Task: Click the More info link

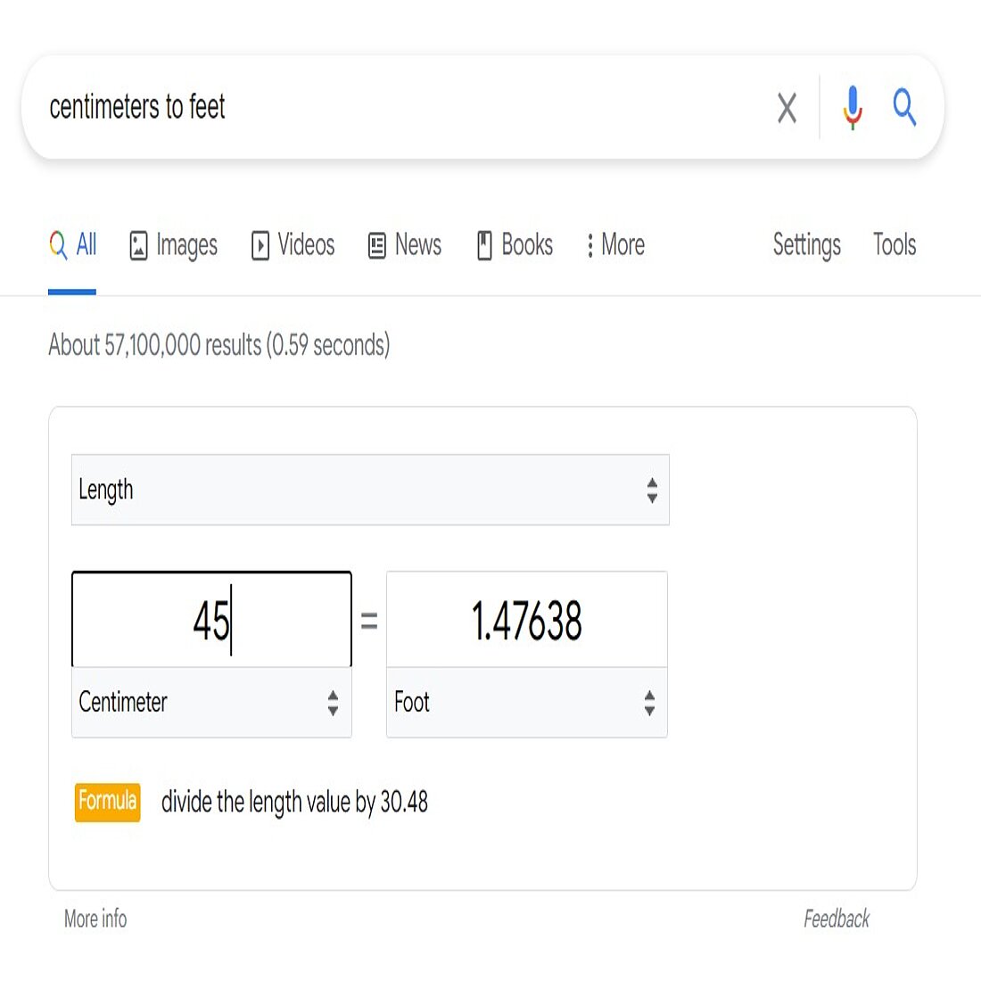Action: (95, 919)
